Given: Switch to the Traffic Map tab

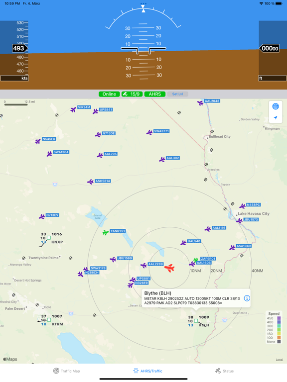Looking at the screenshot, I should pos(67,371).
